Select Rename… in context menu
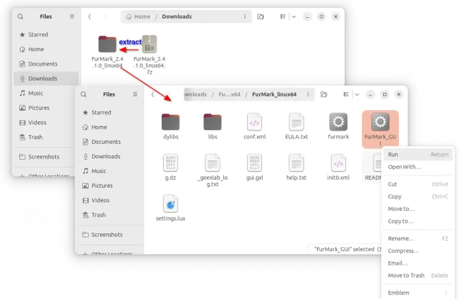This screenshot has width=464, height=299. [418, 238]
